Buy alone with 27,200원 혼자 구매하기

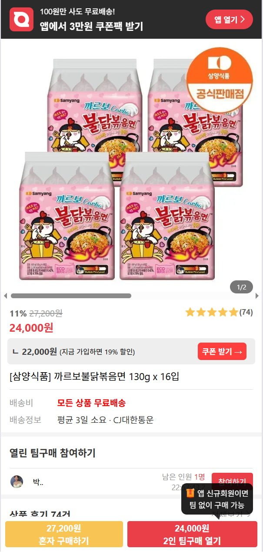click(x=64, y=534)
